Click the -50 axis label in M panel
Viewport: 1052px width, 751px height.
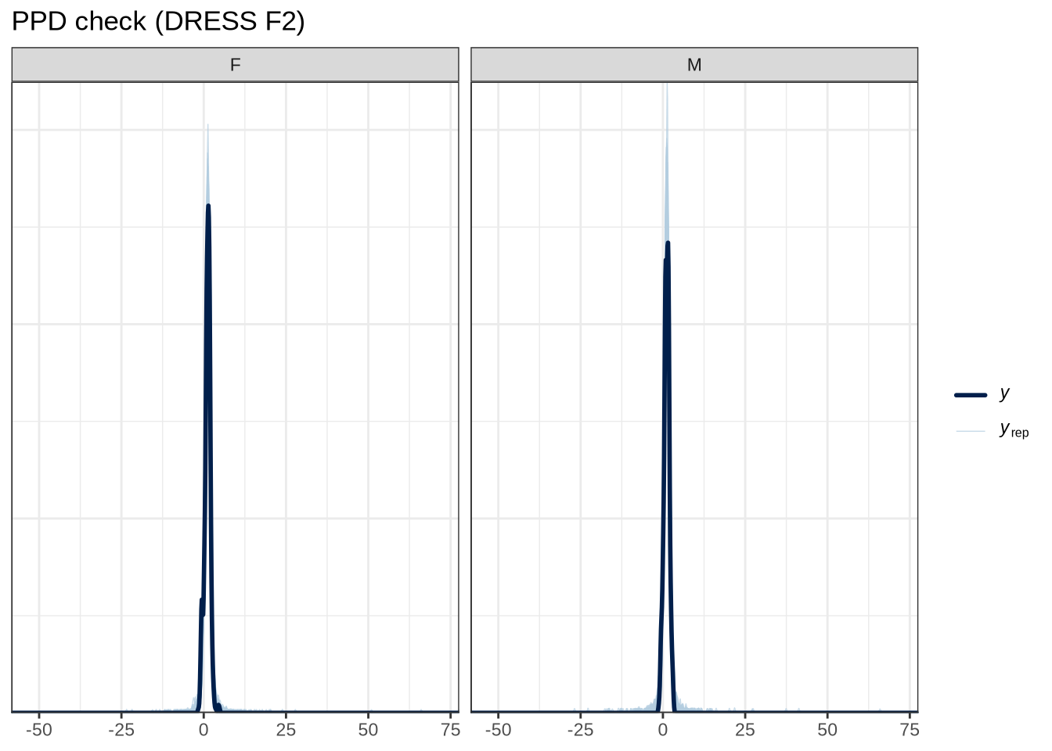tap(498, 731)
